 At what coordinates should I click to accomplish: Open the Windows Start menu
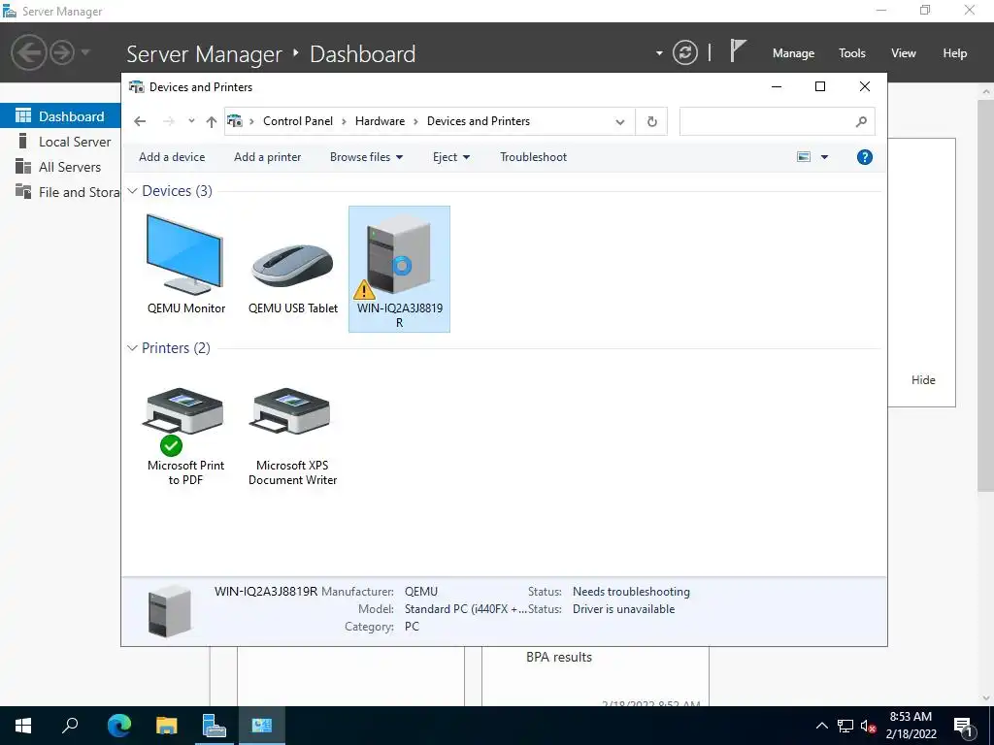click(x=23, y=726)
